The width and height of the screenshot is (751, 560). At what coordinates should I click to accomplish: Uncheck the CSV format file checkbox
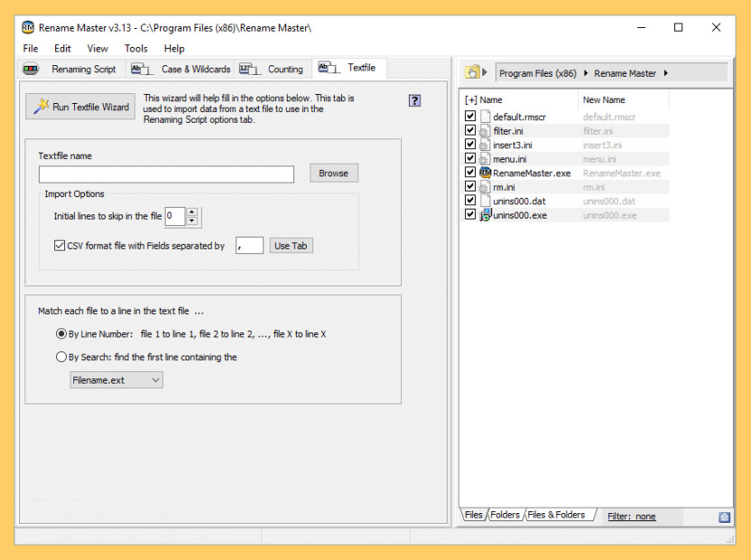pos(60,245)
